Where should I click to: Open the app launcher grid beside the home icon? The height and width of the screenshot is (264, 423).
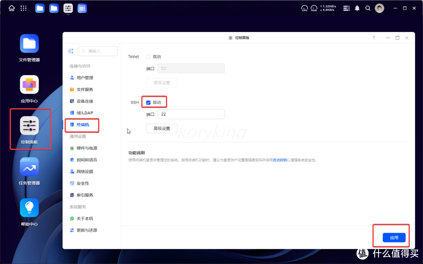click(23, 8)
